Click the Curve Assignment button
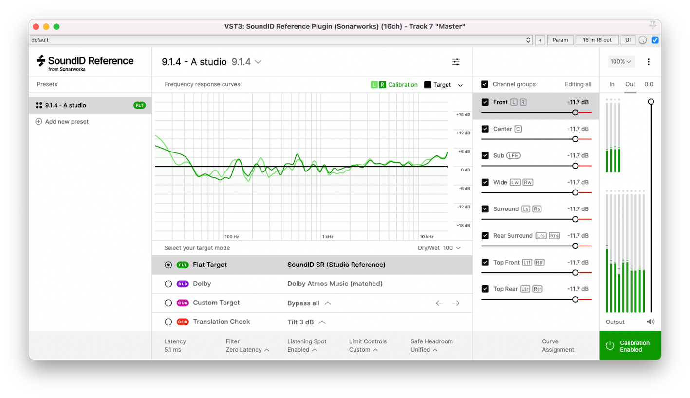This screenshot has height=398, width=690. [x=558, y=345]
